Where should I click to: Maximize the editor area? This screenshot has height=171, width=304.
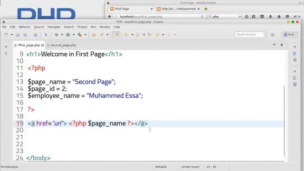[x=282, y=45]
